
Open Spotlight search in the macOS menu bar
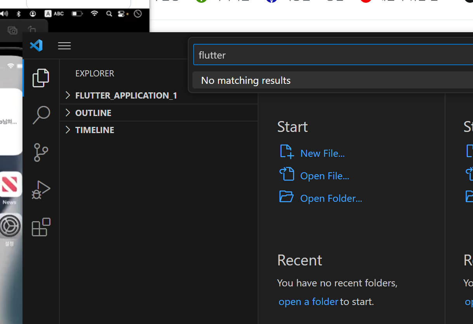tap(109, 14)
